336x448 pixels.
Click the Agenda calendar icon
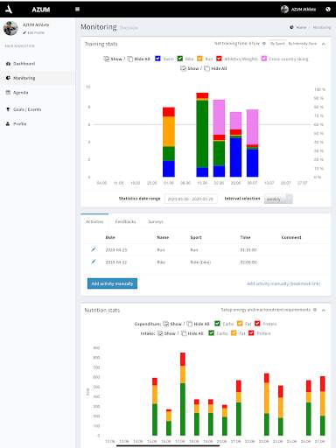8,93
